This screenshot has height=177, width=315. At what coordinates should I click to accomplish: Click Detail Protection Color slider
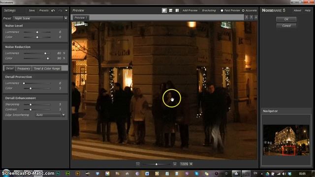[x=37, y=88]
